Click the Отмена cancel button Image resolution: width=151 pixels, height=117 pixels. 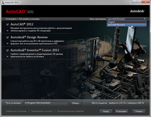139,111
